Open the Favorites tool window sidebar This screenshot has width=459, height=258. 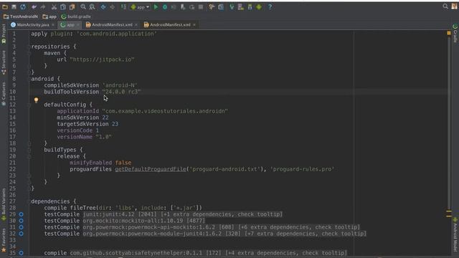[x=4, y=241]
